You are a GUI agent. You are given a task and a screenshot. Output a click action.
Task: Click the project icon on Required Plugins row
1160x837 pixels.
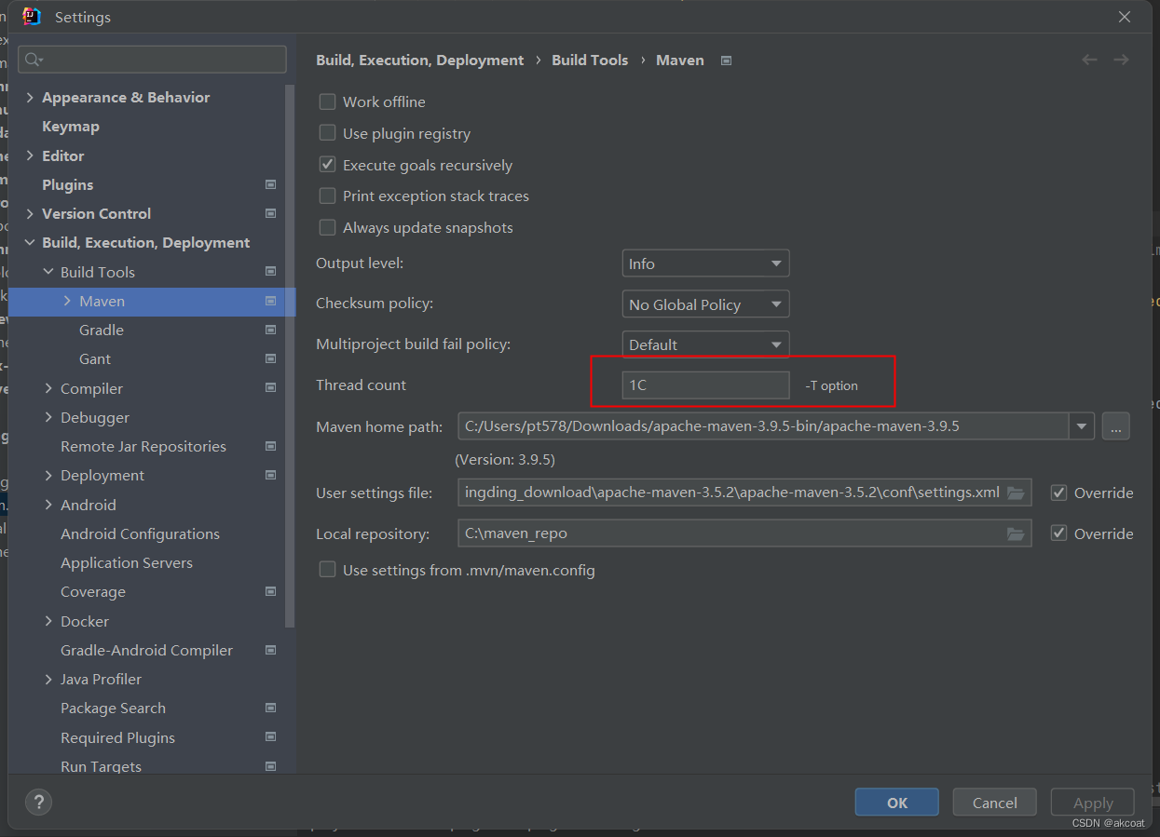pos(270,737)
